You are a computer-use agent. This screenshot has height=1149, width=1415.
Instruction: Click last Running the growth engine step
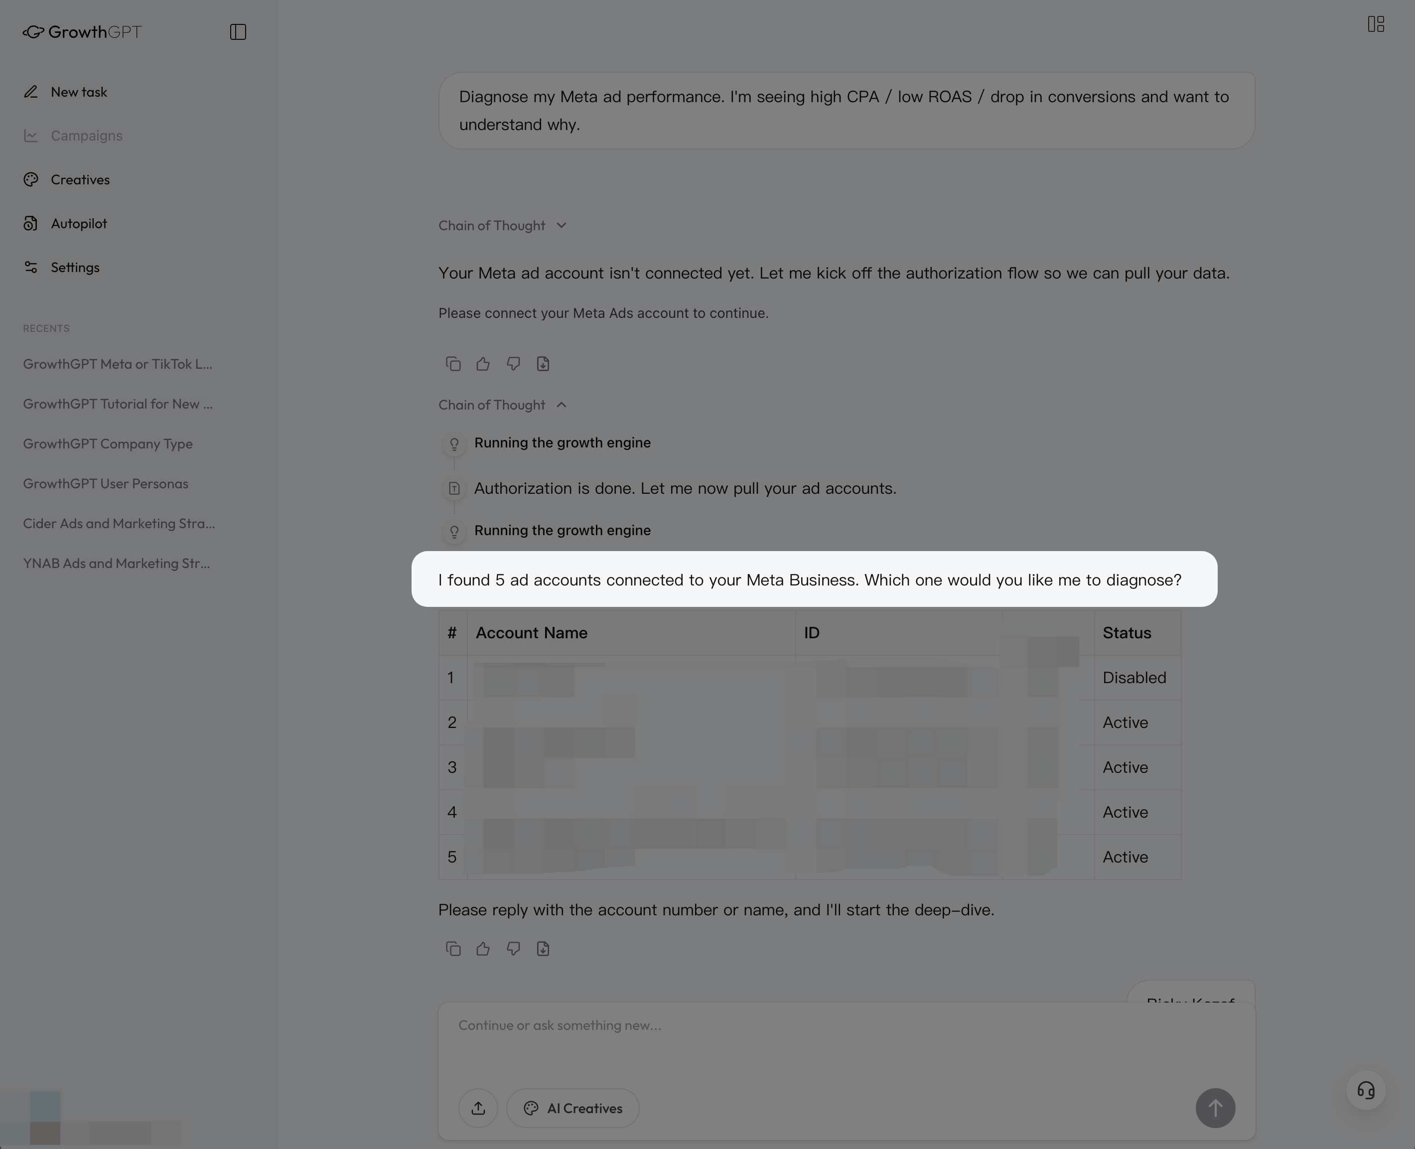[563, 531]
